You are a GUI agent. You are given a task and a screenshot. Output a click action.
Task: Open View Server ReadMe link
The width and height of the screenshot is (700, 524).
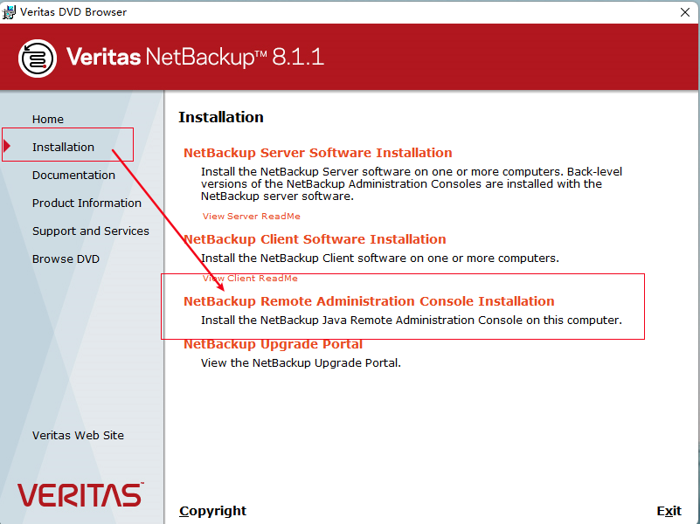click(x=252, y=217)
